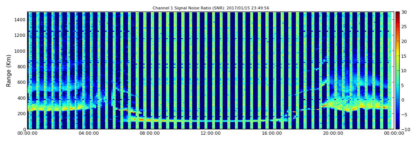Click the 600 range tick label
The image size is (417, 147).
[x=21, y=82]
